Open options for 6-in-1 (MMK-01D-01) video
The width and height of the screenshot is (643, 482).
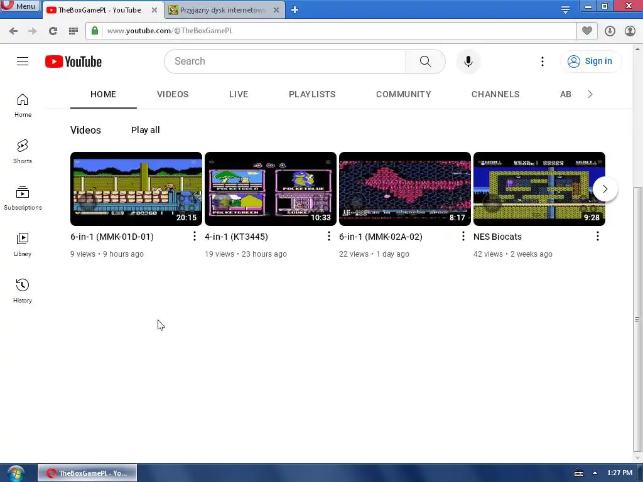coord(195,236)
